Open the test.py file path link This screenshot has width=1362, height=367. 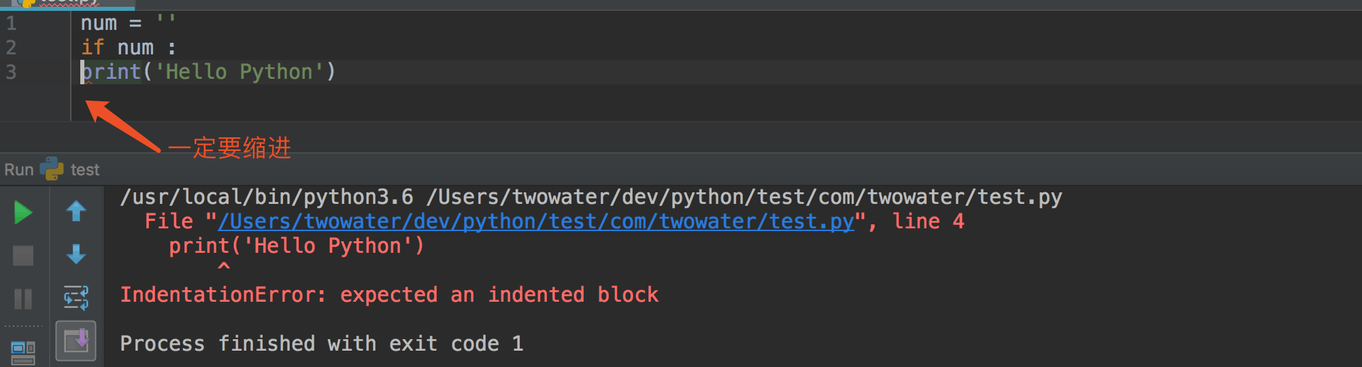coord(535,222)
